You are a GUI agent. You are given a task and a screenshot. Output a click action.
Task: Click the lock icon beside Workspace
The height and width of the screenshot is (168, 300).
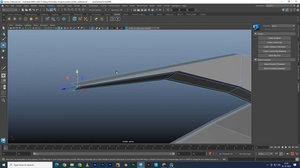point(298,6)
